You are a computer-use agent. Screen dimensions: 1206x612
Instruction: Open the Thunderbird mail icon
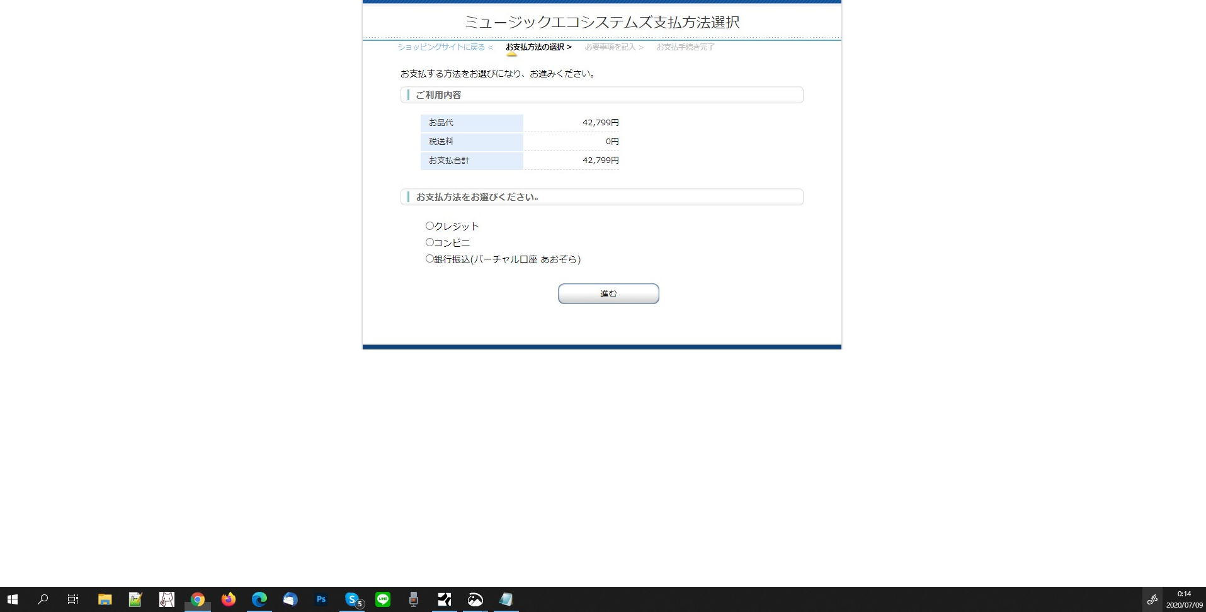(290, 599)
